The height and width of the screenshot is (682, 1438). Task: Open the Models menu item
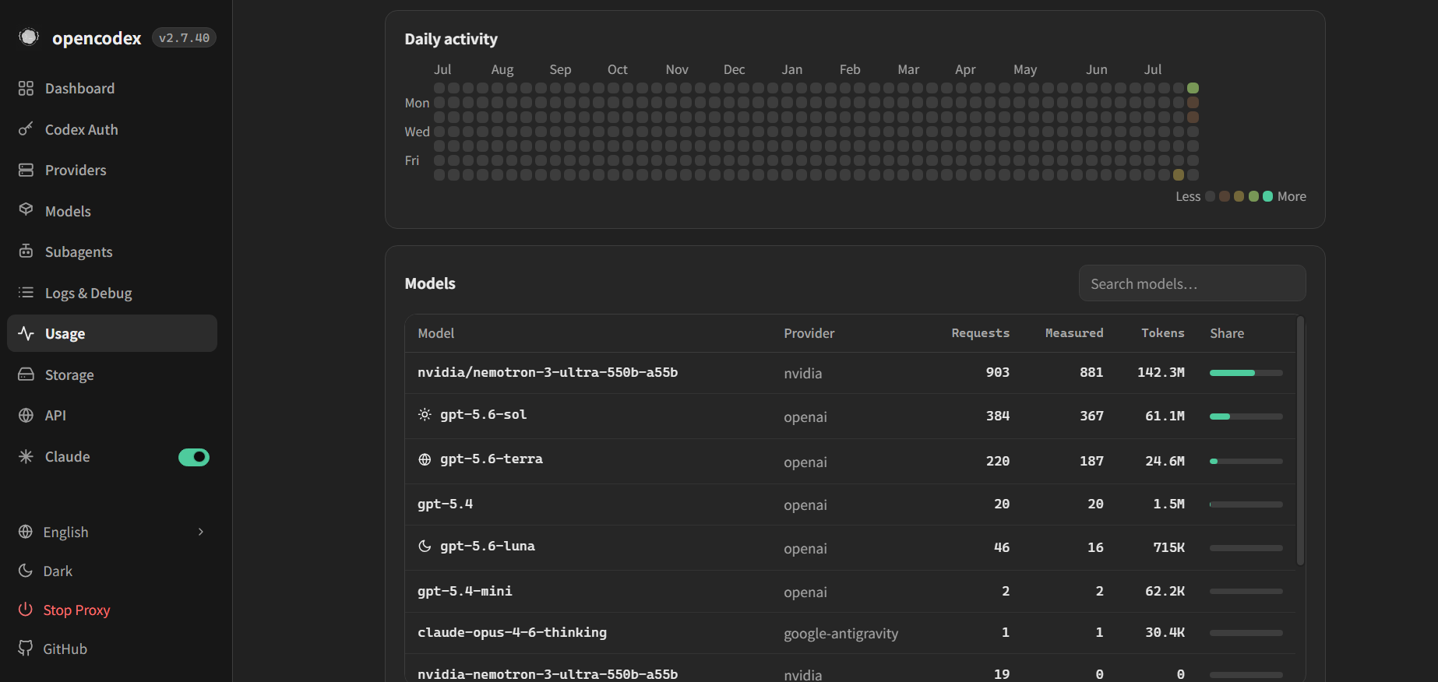112,211
